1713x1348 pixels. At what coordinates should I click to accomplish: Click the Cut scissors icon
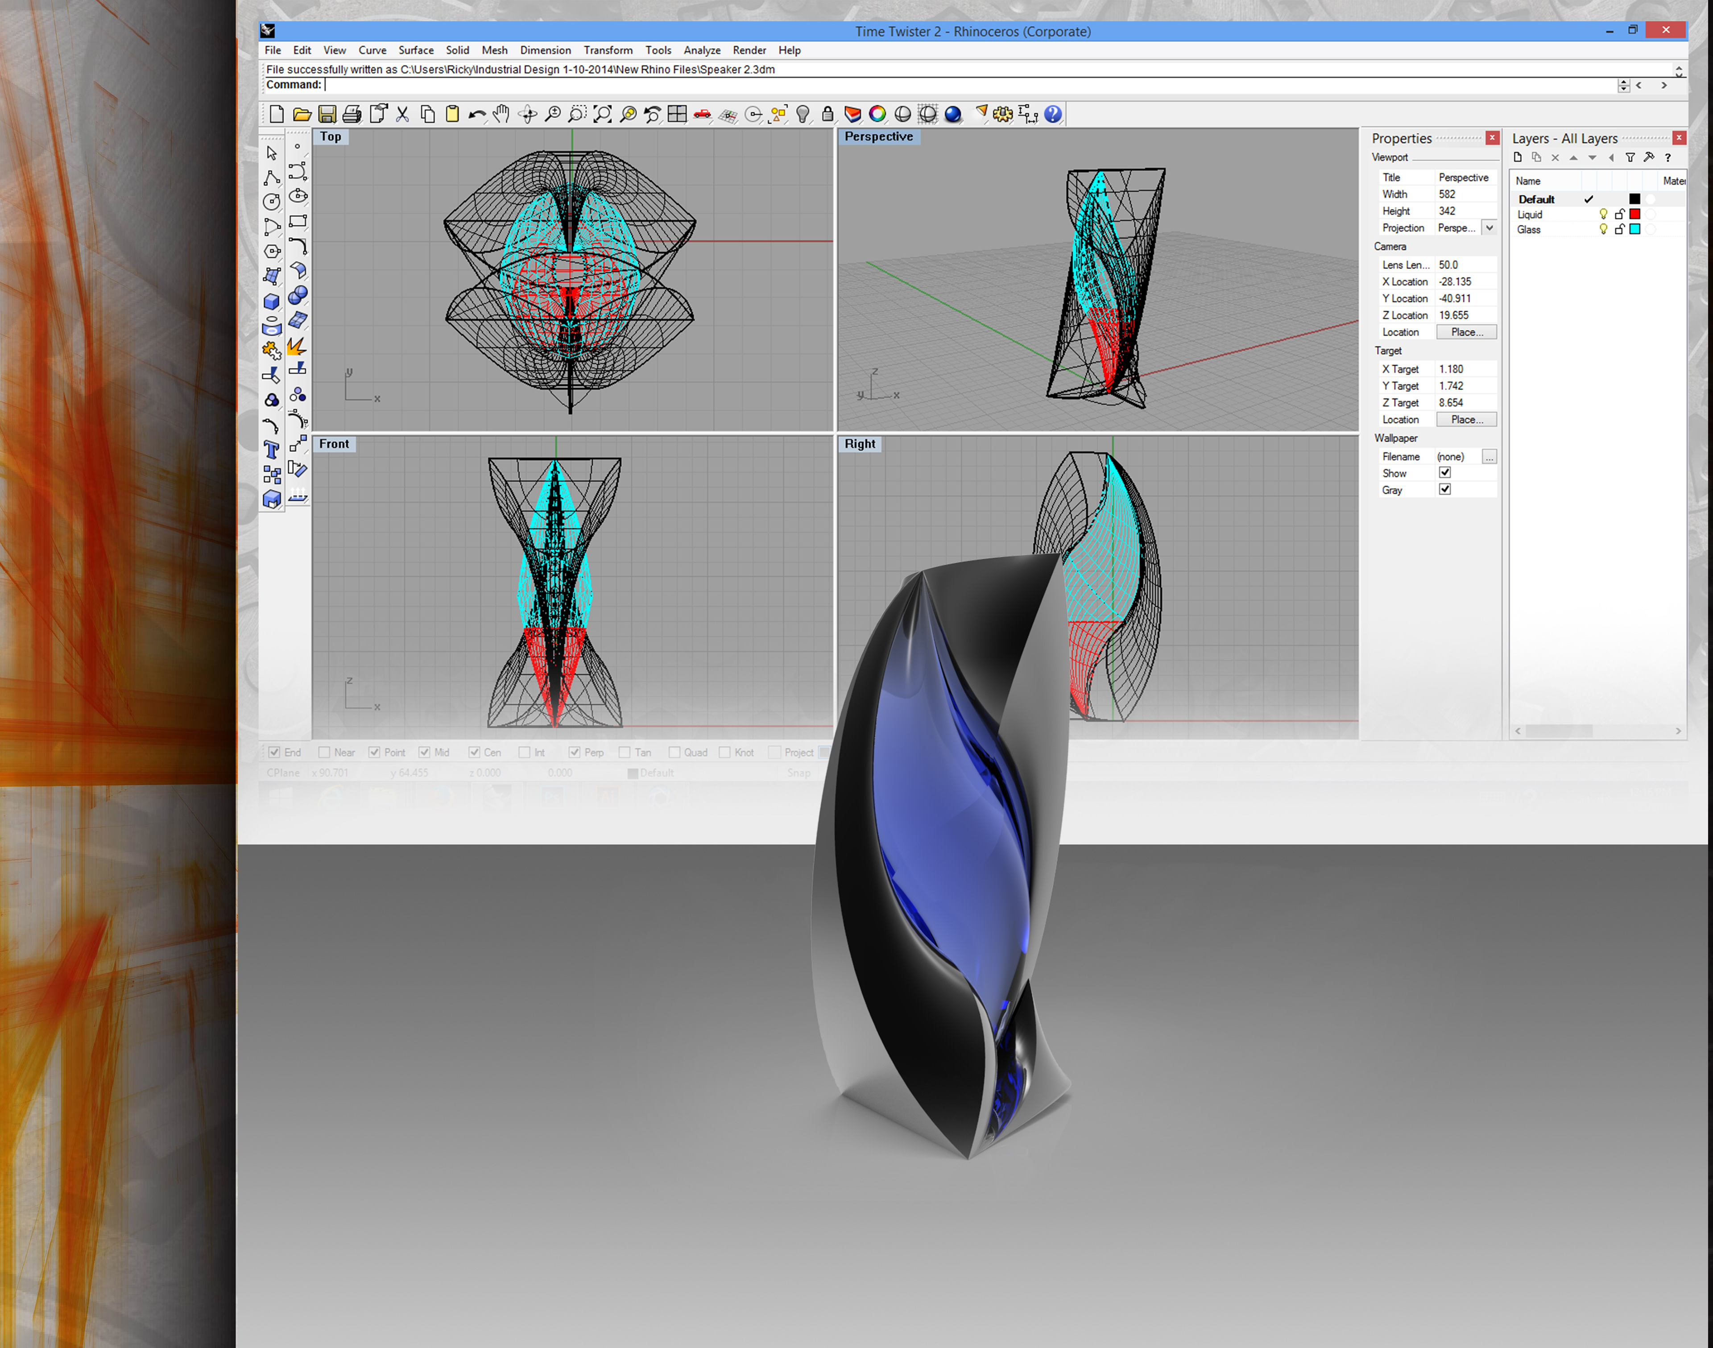point(402,115)
